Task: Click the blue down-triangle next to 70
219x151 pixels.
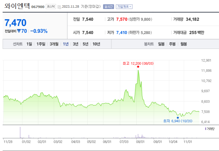Action: [x=19, y=31]
